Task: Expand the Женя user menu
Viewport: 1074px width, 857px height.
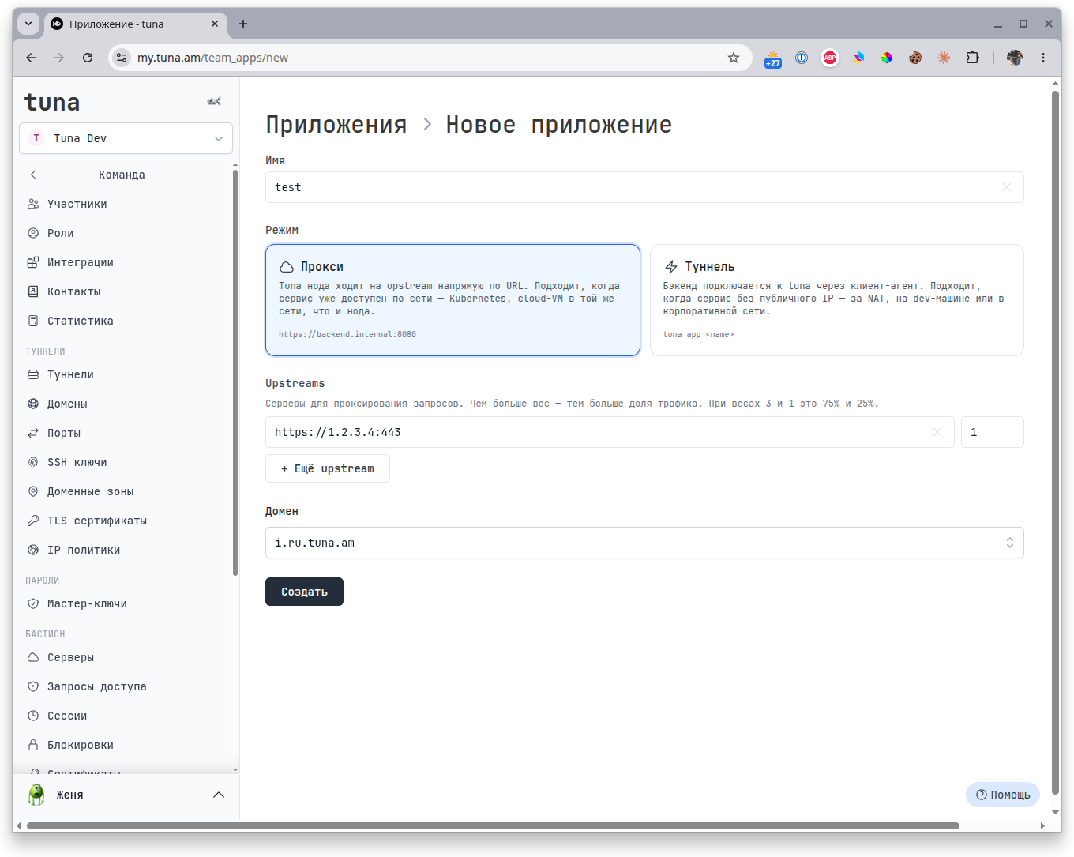Action: (126, 795)
